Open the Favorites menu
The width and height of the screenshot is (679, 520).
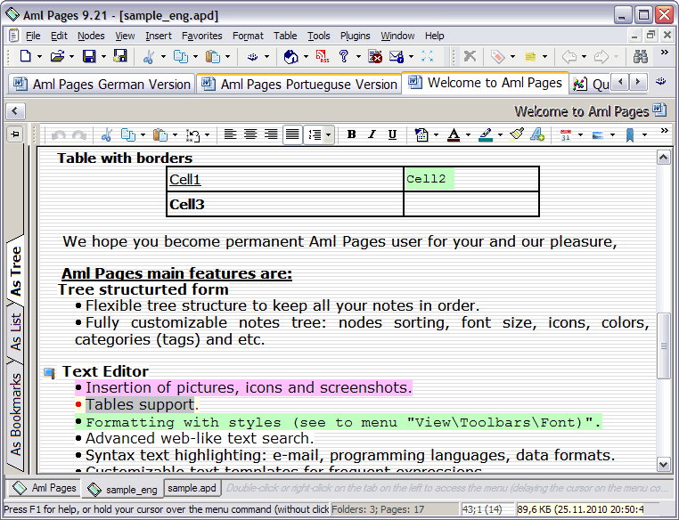point(201,36)
